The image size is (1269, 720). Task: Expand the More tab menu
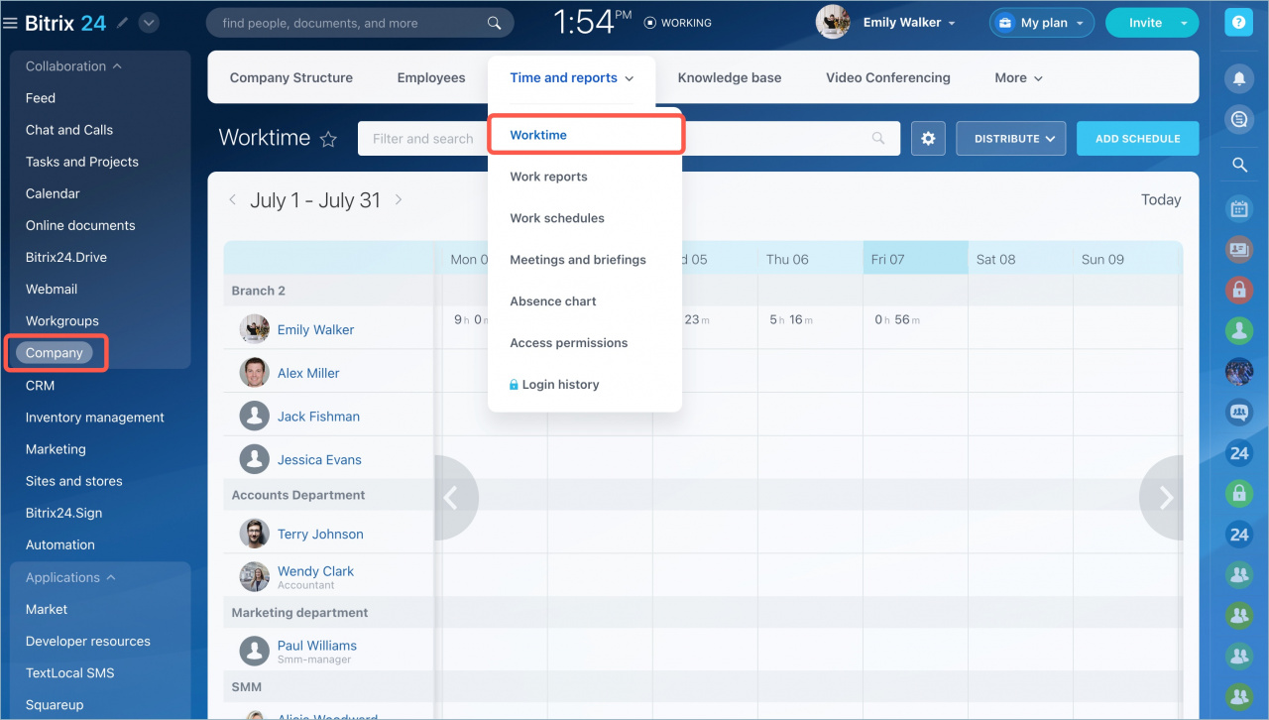[1019, 77]
